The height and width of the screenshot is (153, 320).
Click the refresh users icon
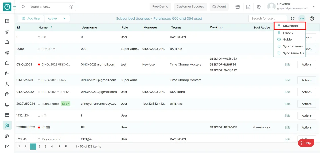coord(293,19)
